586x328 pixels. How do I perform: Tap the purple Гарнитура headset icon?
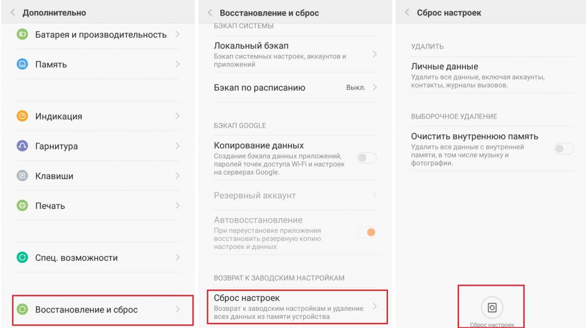click(x=22, y=146)
